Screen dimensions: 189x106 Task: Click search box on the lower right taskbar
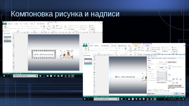pyautogui.click(x=106, y=99)
